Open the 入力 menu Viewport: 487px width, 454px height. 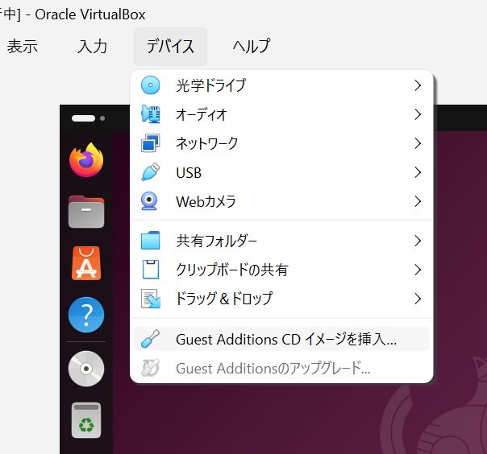[x=92, y=47]
